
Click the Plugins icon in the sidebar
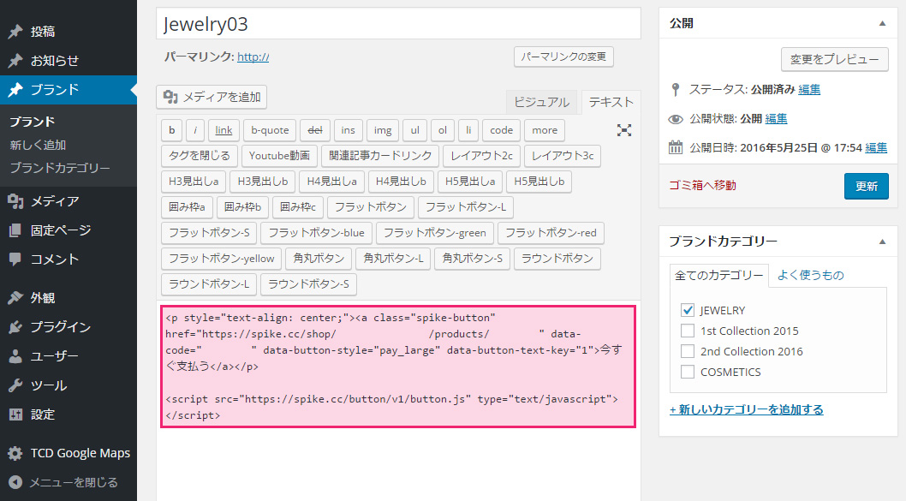click(x=15, y=327)
